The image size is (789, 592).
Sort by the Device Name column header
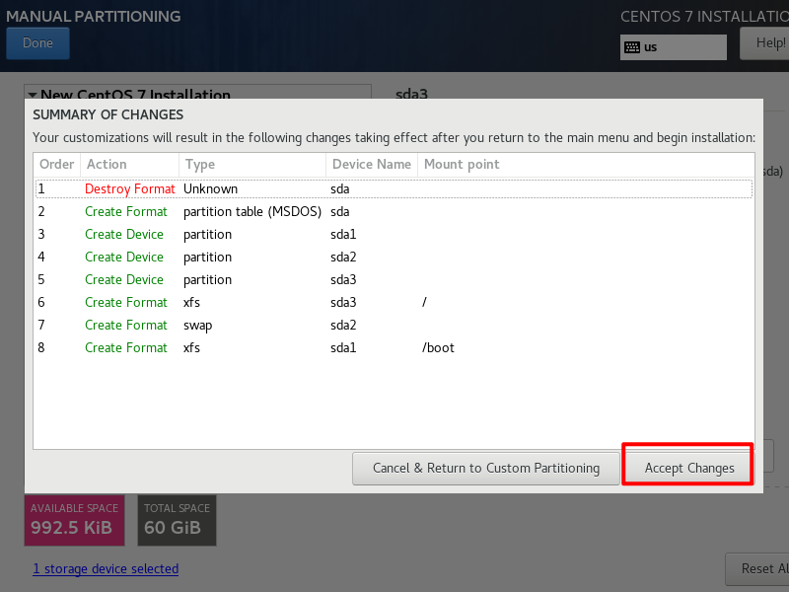pyautogui.click(x=372, y=164)
